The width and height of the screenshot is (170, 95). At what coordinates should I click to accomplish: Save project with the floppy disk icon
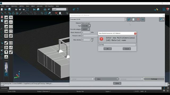tap(10, 9)
